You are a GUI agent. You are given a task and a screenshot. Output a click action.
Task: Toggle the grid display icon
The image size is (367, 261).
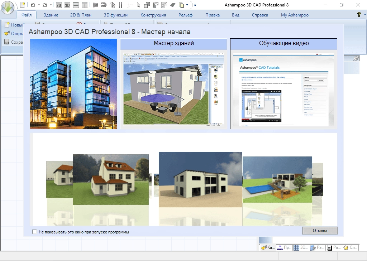tap(95, 5)
